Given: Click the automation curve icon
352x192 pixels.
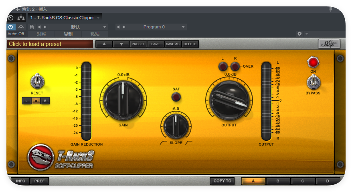Looking at the screenshot, I should click(21, 27).
